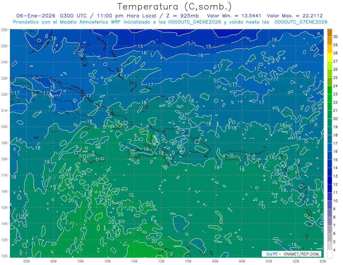Click the 60W longitude axis label
Screen dimensions: 343x265
click(323, 261)
